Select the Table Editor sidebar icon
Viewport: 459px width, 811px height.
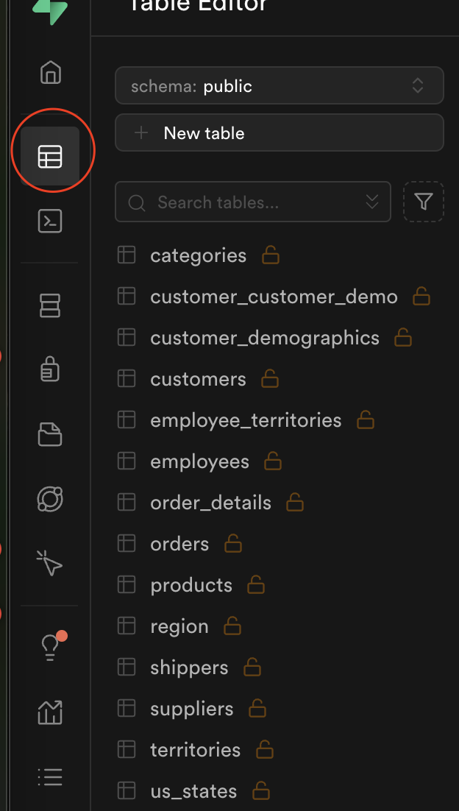tap(50, 157)
